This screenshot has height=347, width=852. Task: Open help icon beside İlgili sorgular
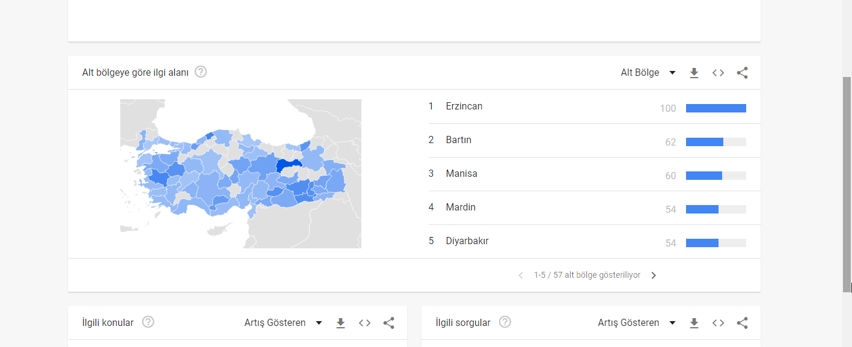pos(505,322)
